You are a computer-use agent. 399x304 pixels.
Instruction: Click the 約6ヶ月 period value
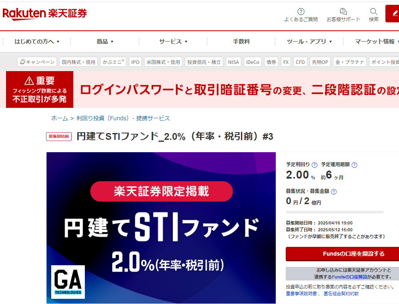pyautogui.click(x=332, y=175)
